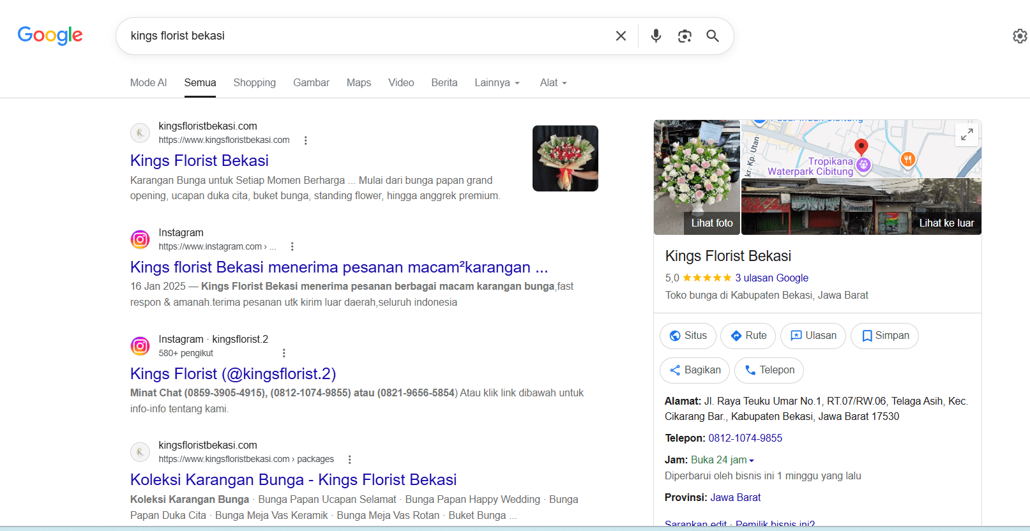This screenshot has width=1030, height=531.
Task: Open Lihat foto photo thumbnail
Action: click(x=697, y=177)
